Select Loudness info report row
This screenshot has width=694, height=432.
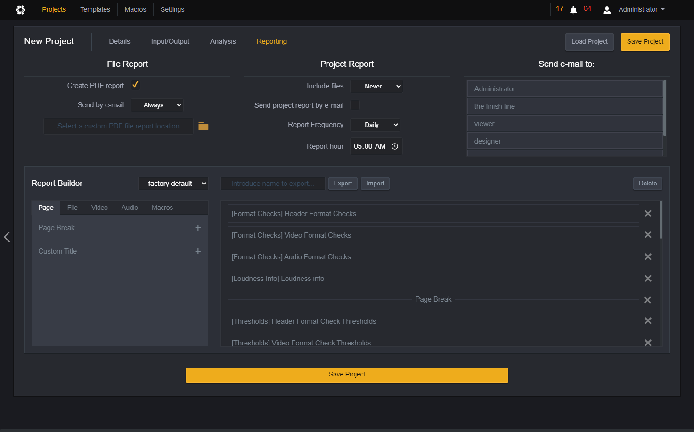pyautogui.click(x=433, y=279)
